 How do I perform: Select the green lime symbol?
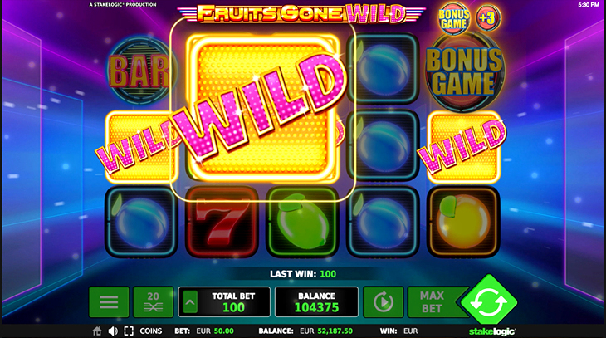click(303, 222)
